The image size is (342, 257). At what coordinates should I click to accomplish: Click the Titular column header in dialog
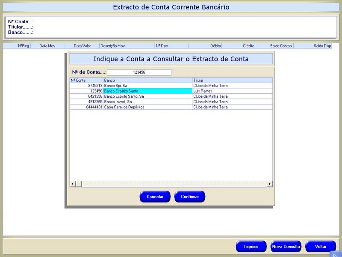[x=232, y=80]
